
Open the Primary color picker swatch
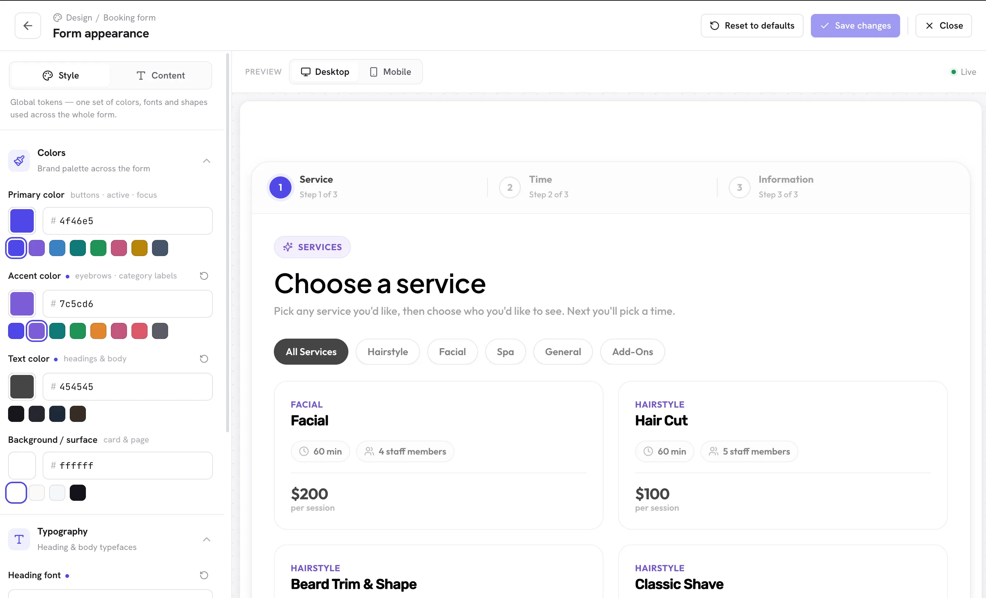pyautogui.click(x=22, y=221)
